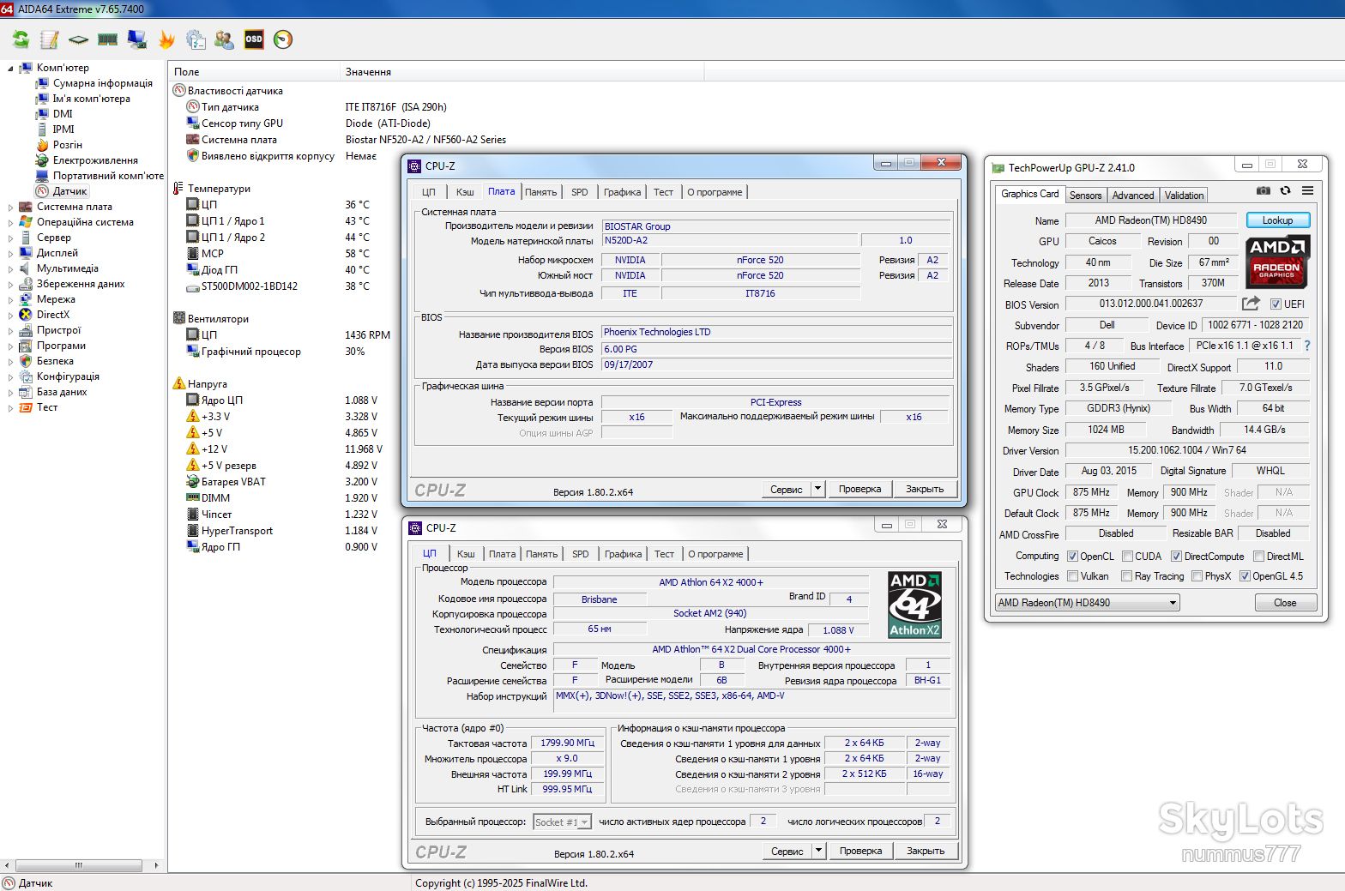Toggle the DirectCompute checkbox

(x=1177, y=557)
